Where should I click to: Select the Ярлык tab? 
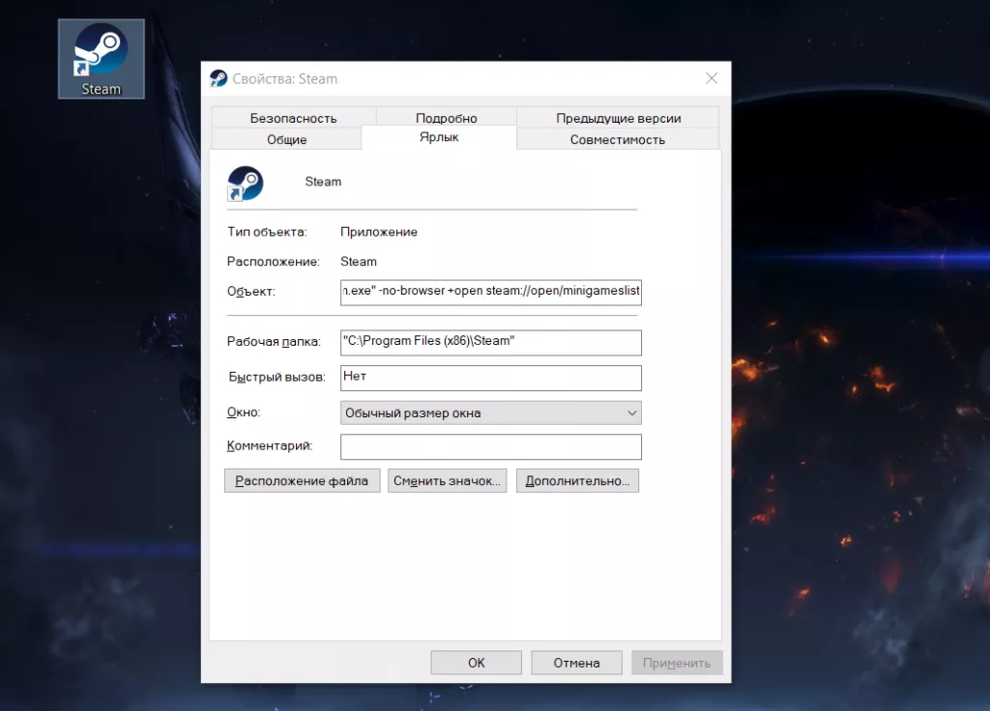coord(439,138)
